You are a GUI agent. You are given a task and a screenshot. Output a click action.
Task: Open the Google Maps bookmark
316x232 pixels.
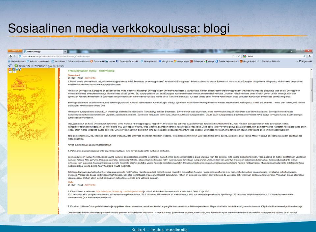coord(181,61)
